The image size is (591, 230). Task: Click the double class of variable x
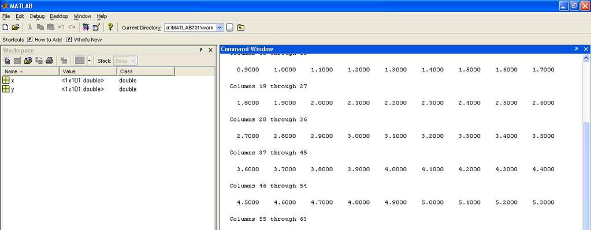[128, 81]
